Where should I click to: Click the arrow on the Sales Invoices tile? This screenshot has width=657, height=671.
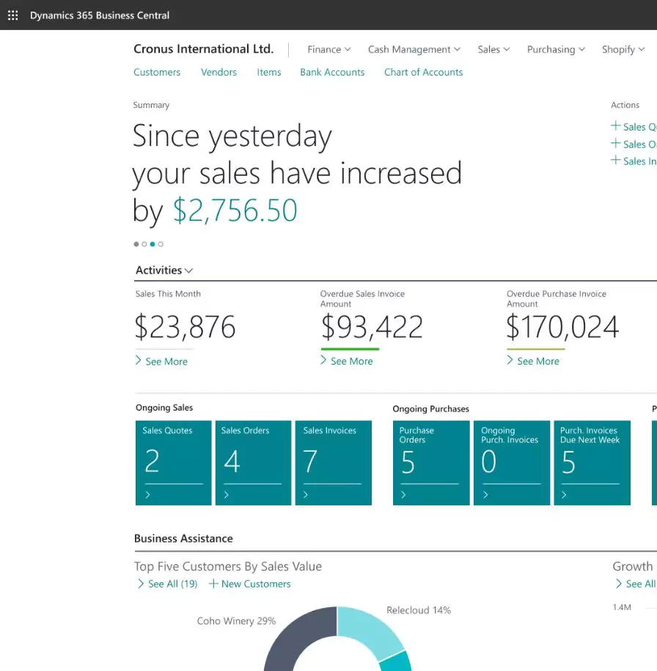click(x=306, y=495)
